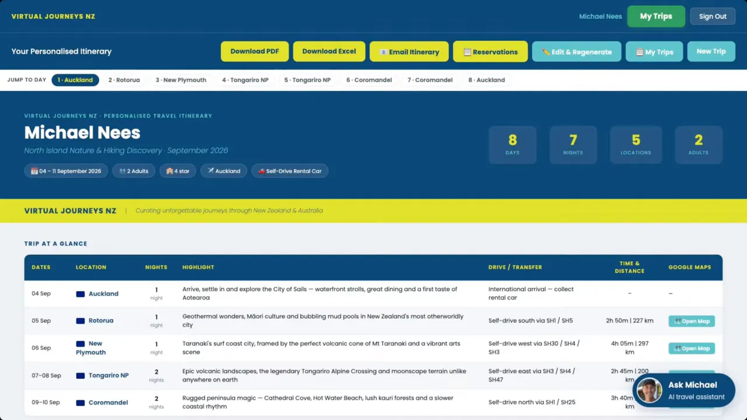Open Ask Michael AI travel assistant
The width and height of the screenshot is (747, 420).
684,391
